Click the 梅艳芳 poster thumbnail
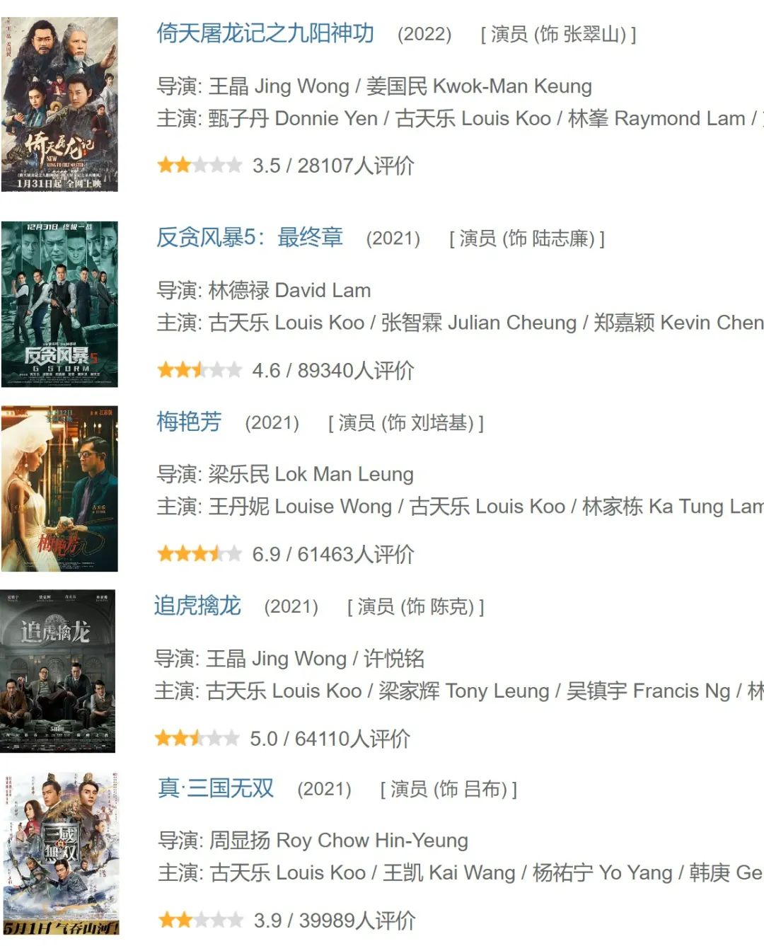Viewport: 764px width, 946px height. (x=59, y=488)
